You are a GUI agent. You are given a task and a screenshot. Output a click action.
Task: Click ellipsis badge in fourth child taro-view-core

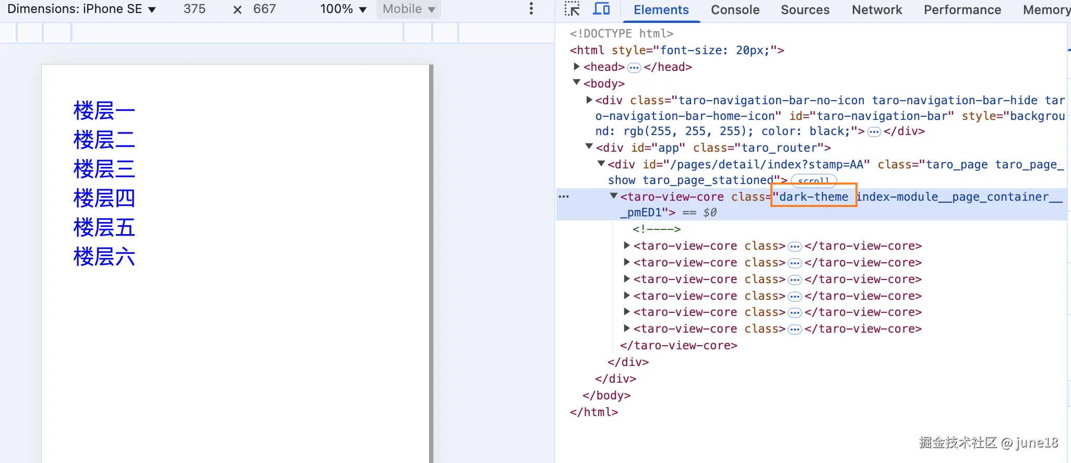[x=794, y=297]
